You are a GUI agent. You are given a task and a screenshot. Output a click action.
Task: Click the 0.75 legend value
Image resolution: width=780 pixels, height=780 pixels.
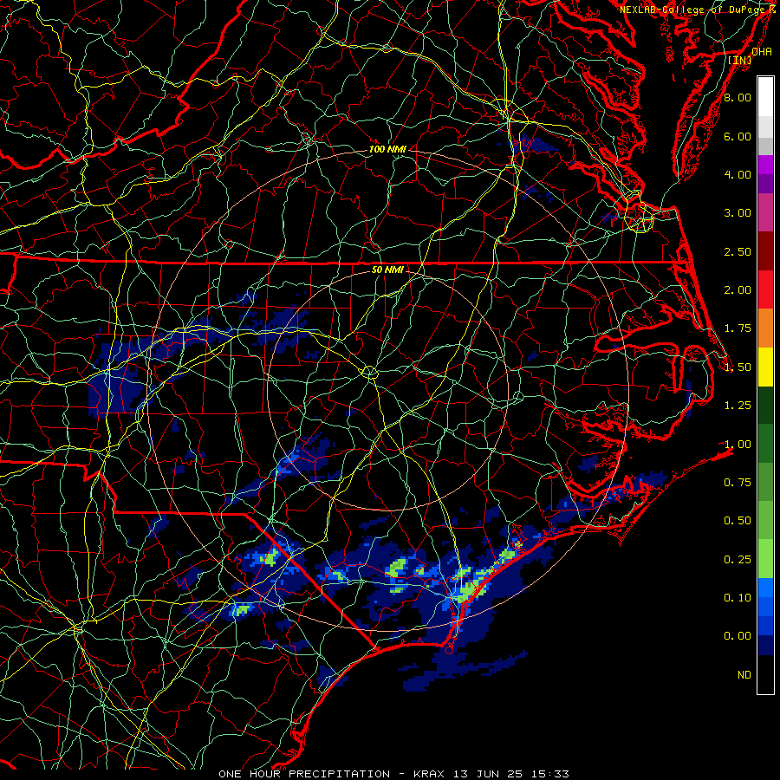coord(738,483)
